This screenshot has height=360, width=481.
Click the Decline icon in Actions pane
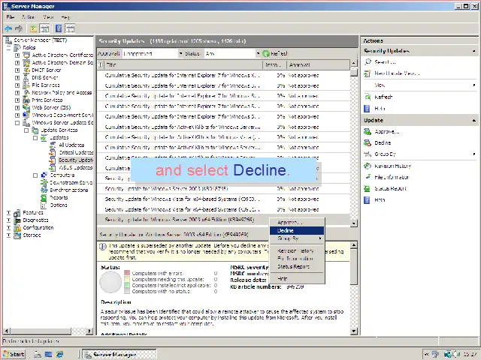click(x=368, y=142)
